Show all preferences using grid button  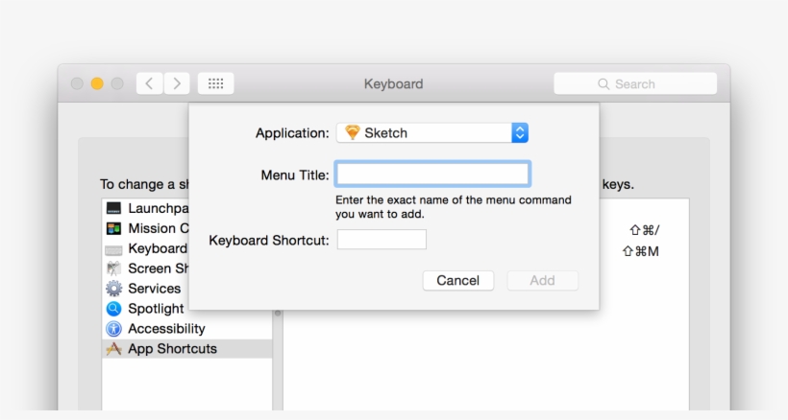(x=215, y=83)
